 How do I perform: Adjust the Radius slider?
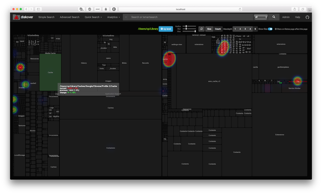pyautogui.click(x=189, y=26)
